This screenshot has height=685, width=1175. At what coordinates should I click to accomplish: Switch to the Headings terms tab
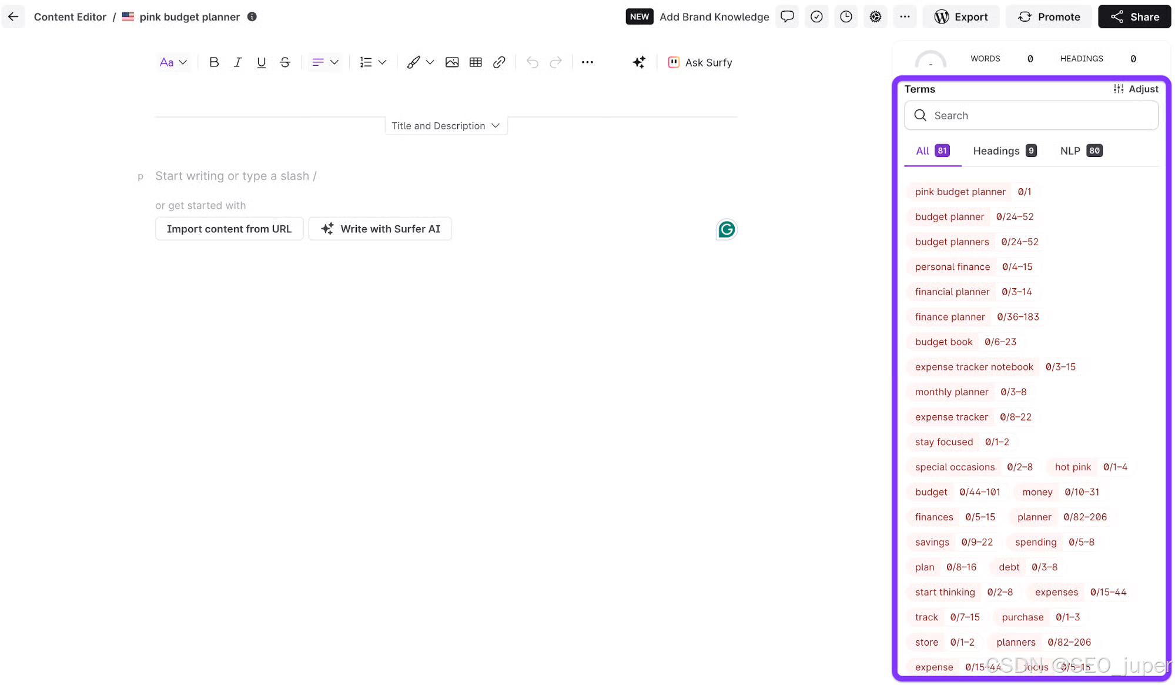[1004, 151]
